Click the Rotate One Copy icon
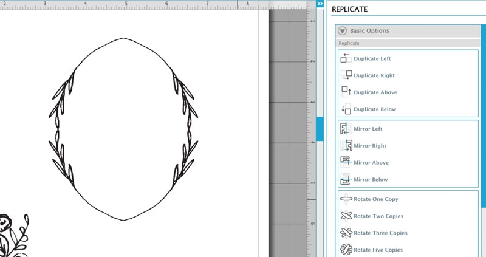This screenshot has height=257, width=486. [x=346, y=199]
